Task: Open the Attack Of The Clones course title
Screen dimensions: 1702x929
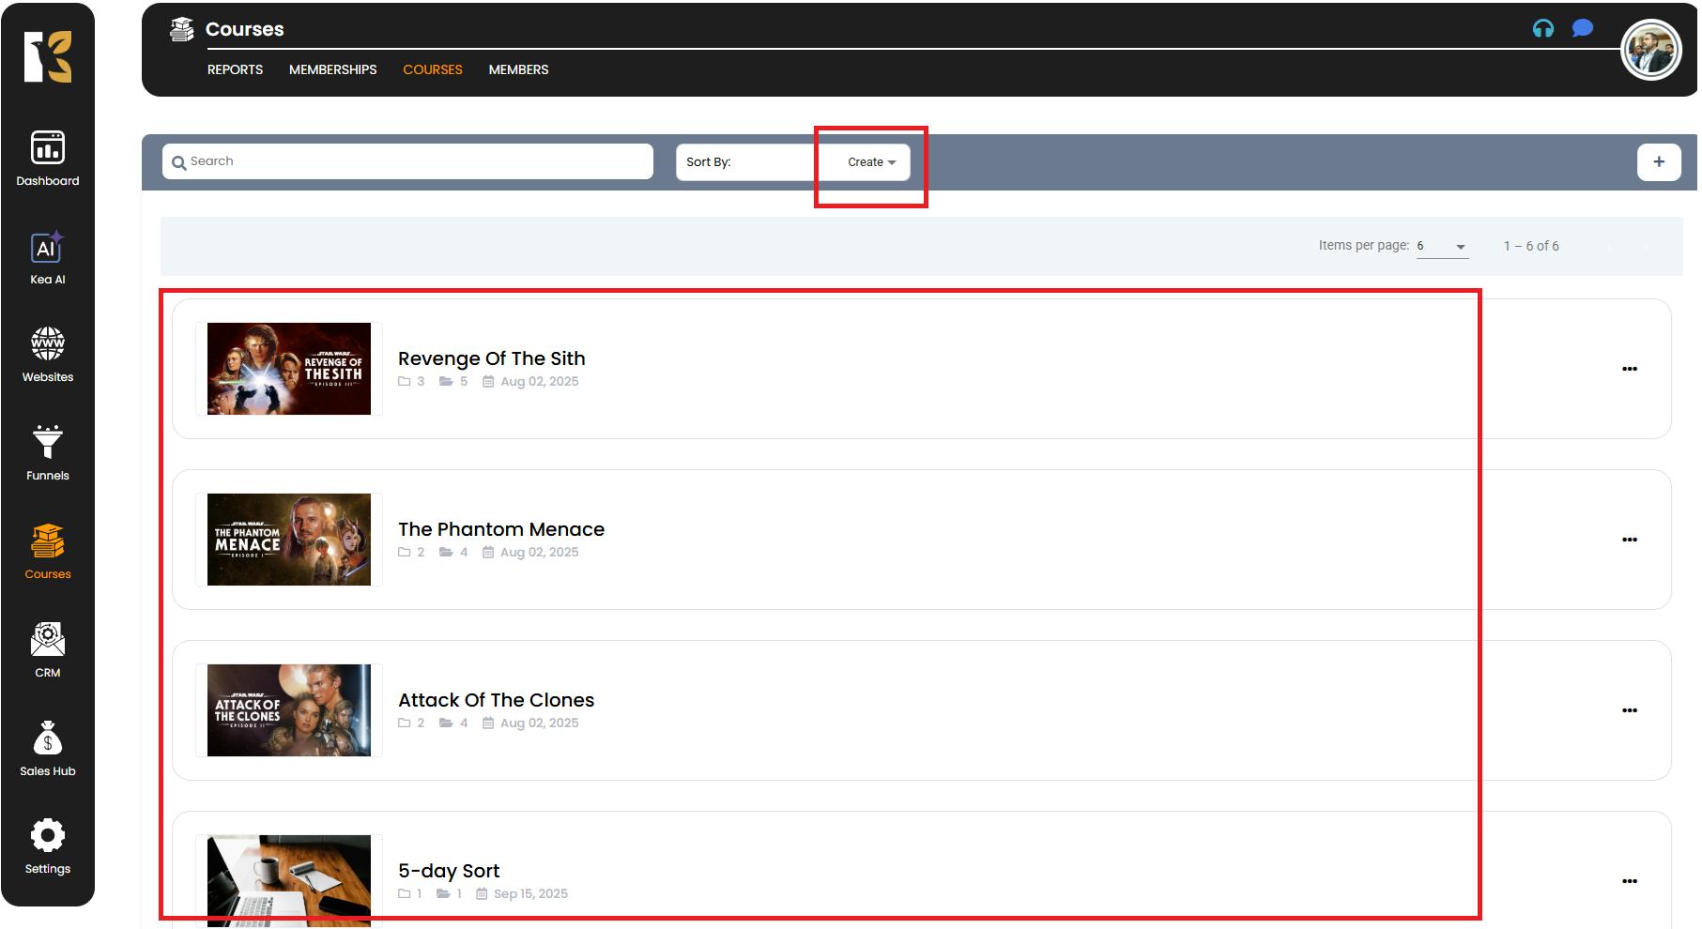Action: [x=496, y=700]
